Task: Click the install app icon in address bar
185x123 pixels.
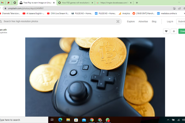Action: 174,8
